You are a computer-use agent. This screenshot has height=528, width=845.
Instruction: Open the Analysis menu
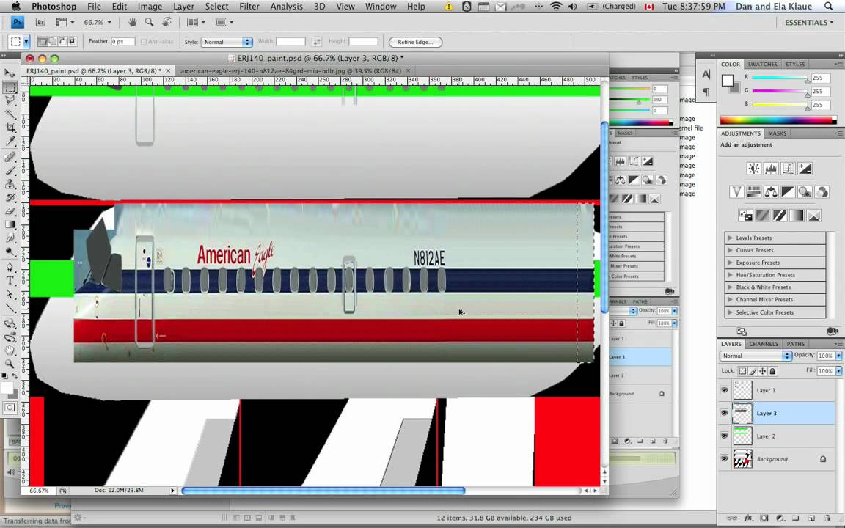click(286, 7)
